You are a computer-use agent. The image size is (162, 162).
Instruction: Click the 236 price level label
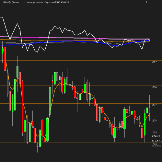pyautogui.click(x=155, y=87)
